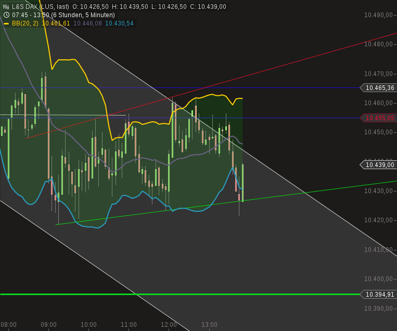397x331 pixels.
Task: Click the candlestick chart type icon
Action: [6, 7]
